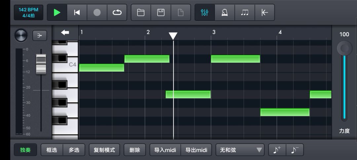
Task: Open the 无和弦 chord dropdown
Action: point(240,150)
